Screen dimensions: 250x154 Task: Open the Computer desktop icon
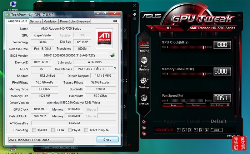(x=13, y=6)
